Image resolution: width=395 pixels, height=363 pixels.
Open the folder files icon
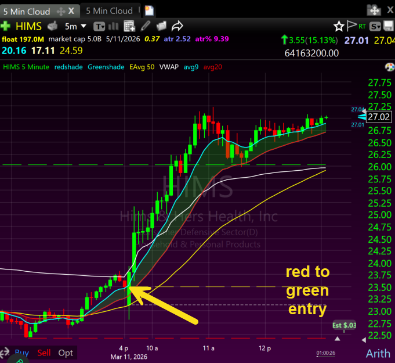[161, 26]
